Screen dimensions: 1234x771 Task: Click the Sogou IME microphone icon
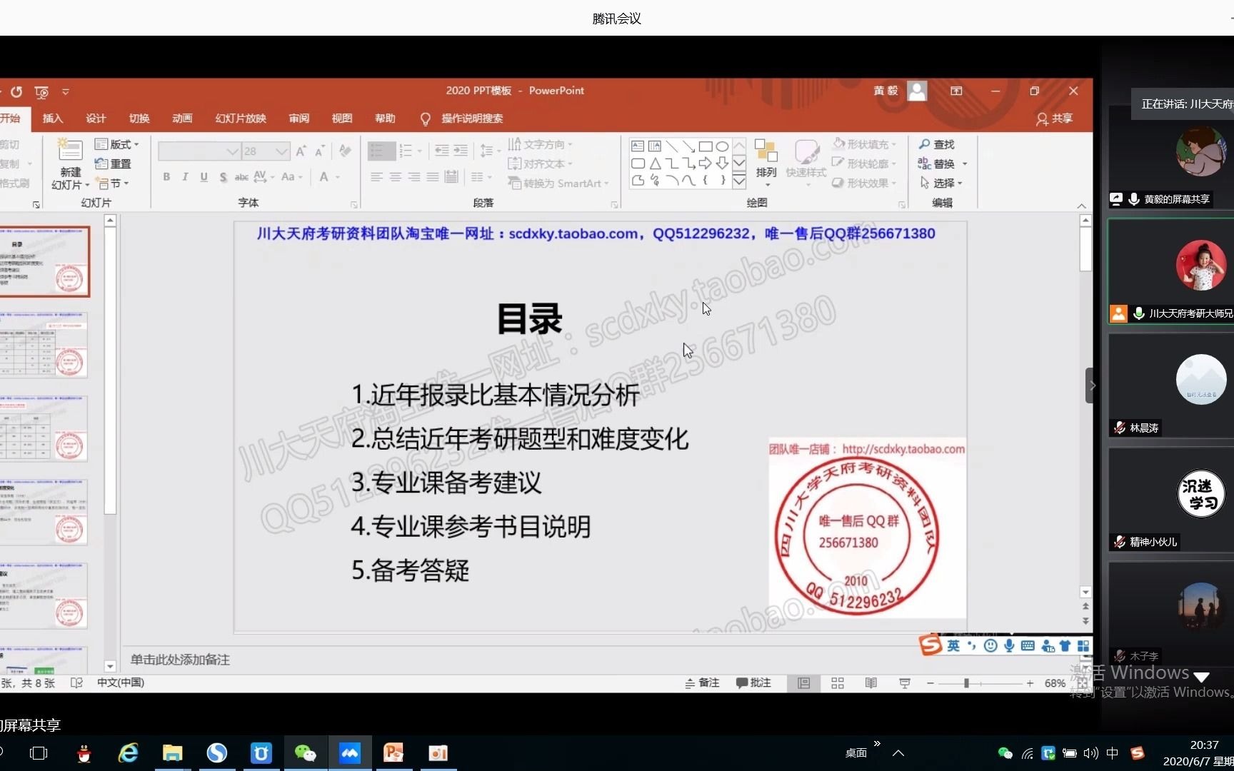coord(1009,645)
